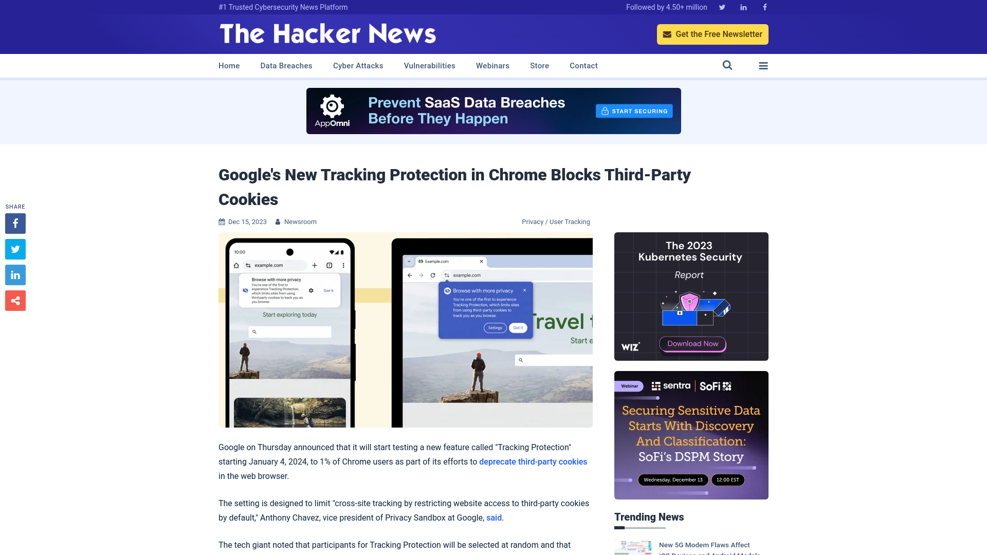The image size is (987, 555).
Task: Click the LinkedIn icon in site header
Action: click(x=743, y=7)
